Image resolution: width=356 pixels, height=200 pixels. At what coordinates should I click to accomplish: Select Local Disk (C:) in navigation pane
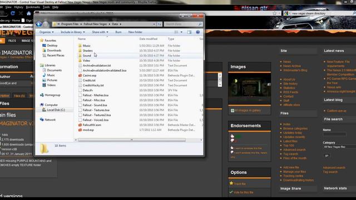pyautogui.click(x=56, y=110)
